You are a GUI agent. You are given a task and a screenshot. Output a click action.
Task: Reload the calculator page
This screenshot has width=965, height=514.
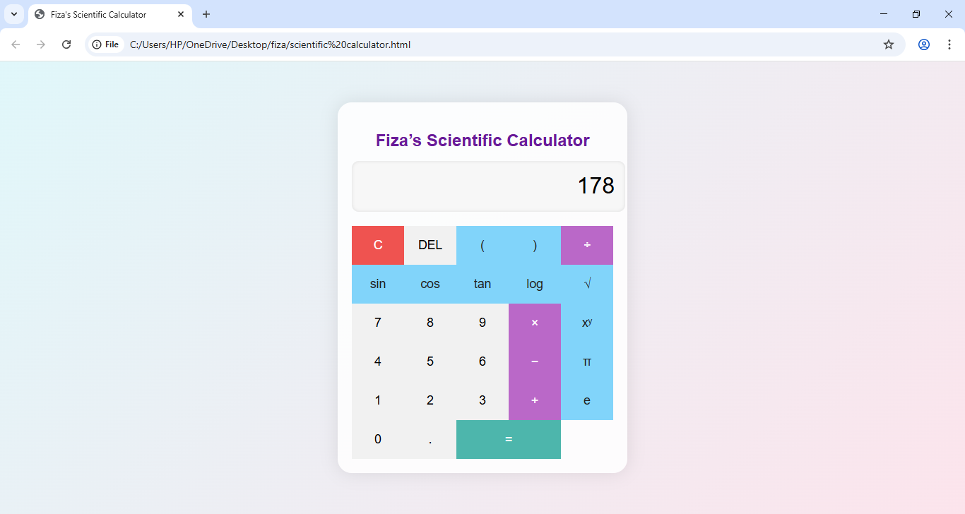pyautogui.click(x=66, y=44)
